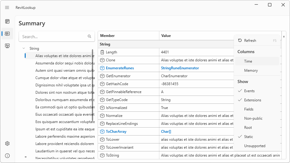
Task: Open the Dashboard page icon in sidebar
Action: click(x=7, y=21)
